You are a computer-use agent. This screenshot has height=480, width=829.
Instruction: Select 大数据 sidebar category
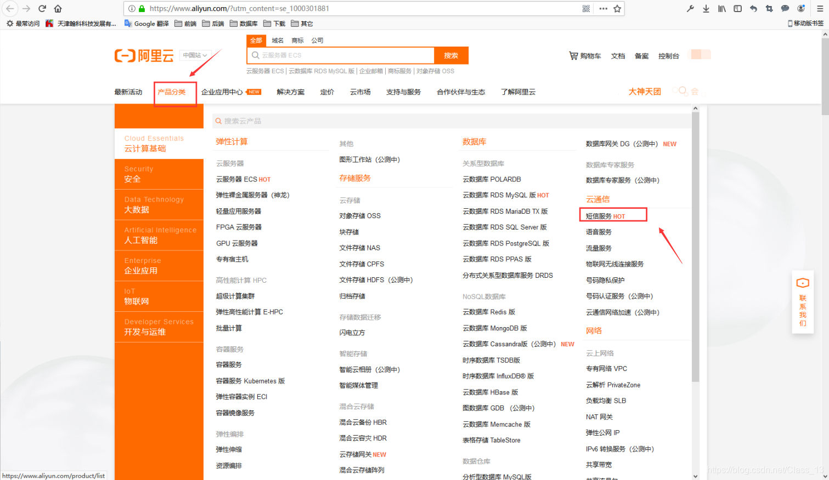(159, 205)
